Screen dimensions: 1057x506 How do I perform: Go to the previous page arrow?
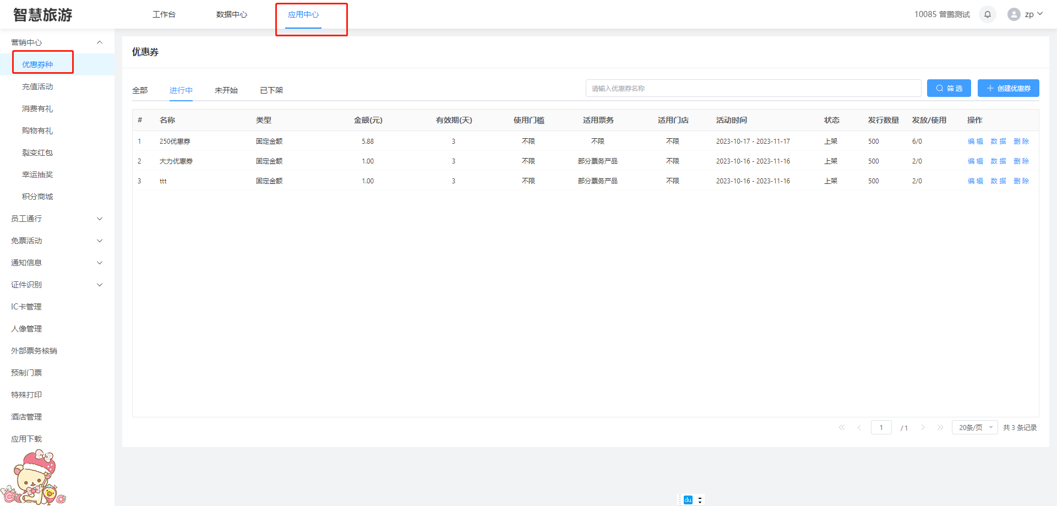click(x=859, y=427)
